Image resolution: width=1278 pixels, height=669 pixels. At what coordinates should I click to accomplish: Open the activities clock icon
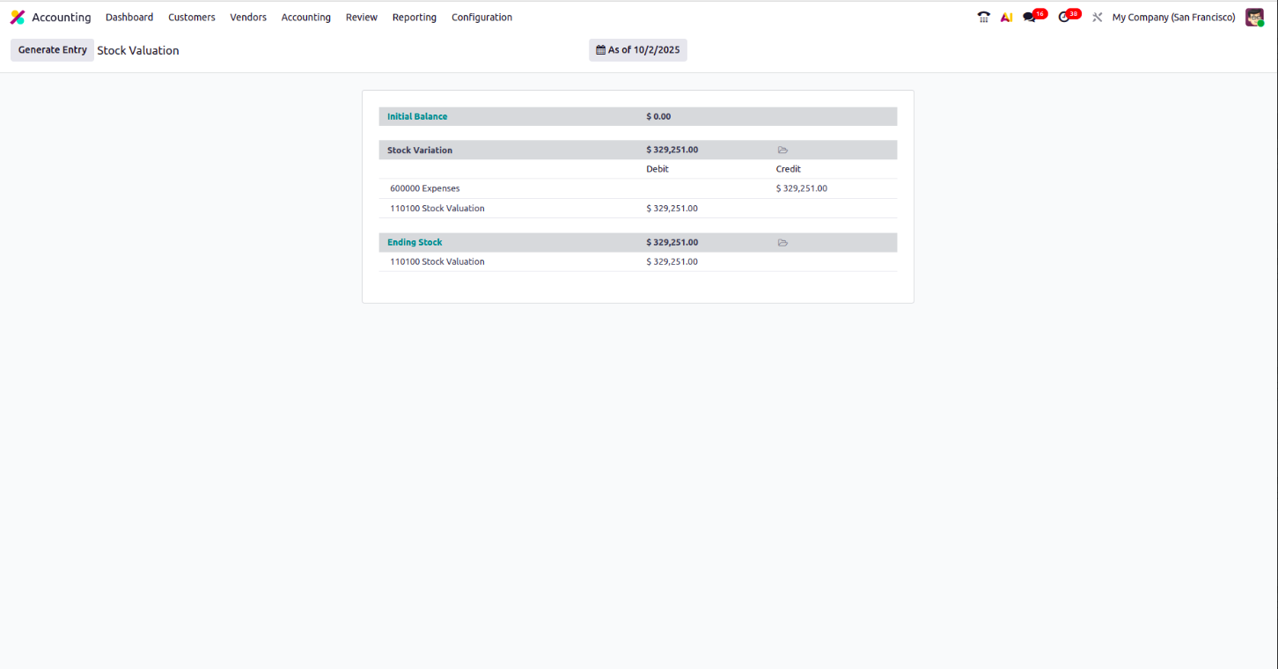click(1064, 18)
